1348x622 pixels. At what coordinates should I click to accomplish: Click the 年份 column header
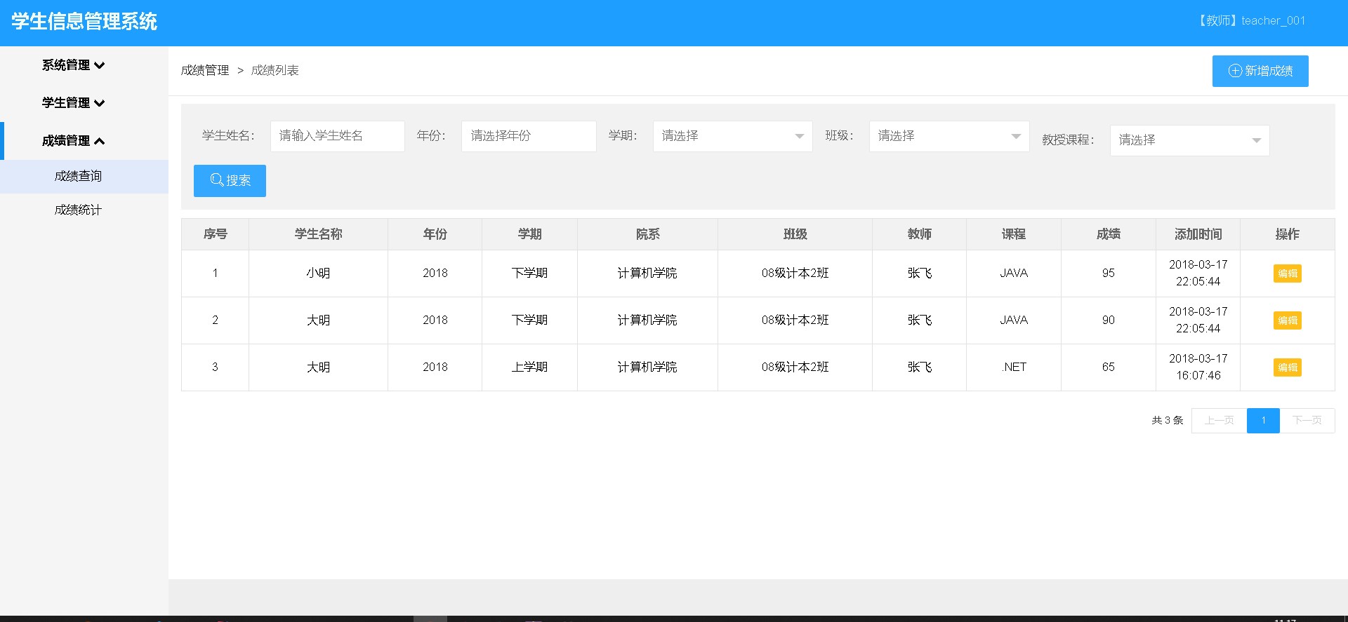click(435, 234)
